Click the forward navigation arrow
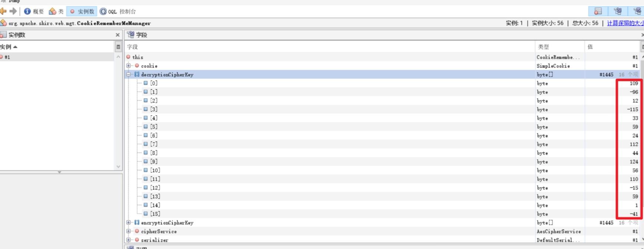 pos(13,11)
